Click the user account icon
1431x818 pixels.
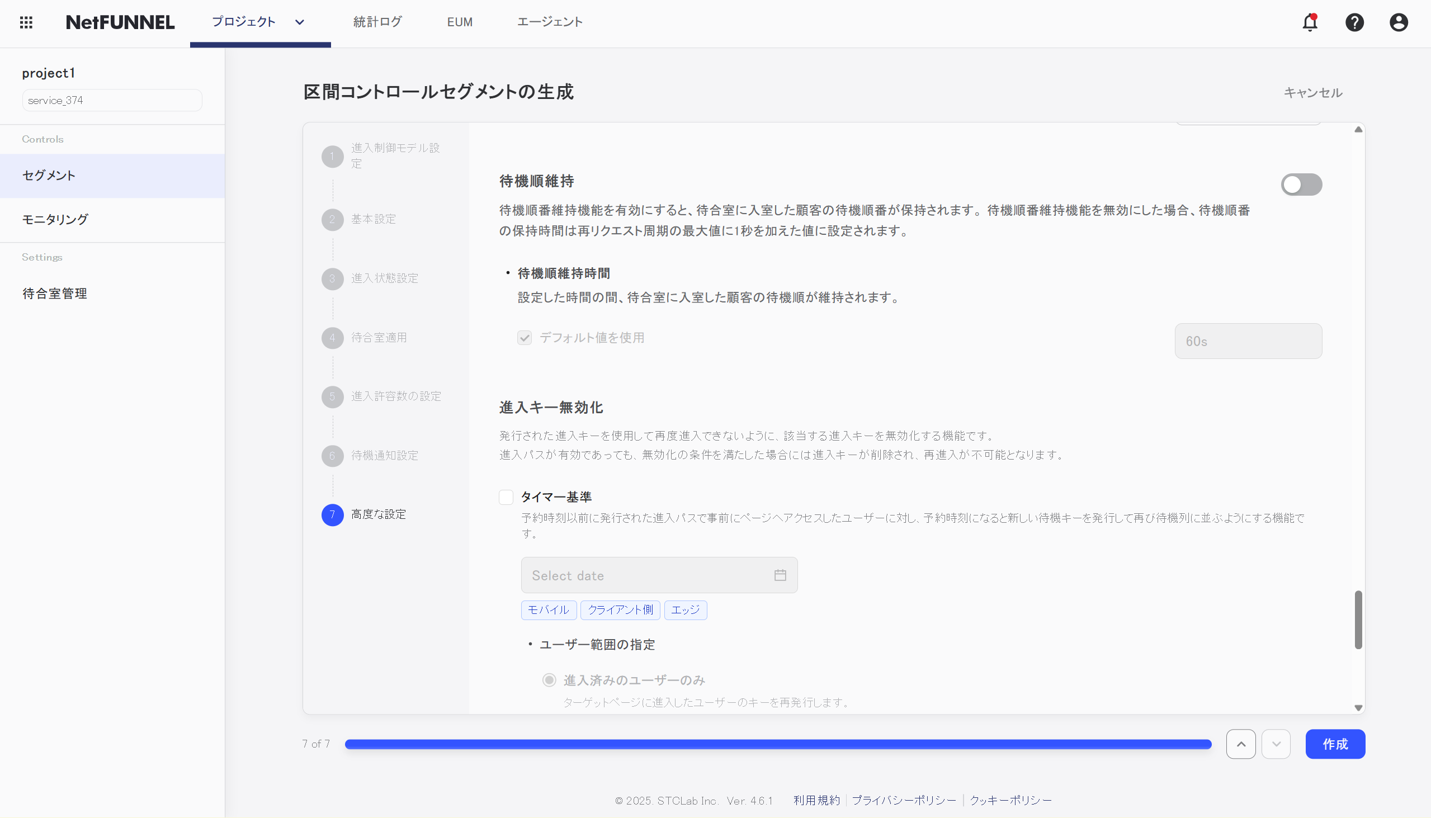pyautogui.click(x=1398, y=22)
